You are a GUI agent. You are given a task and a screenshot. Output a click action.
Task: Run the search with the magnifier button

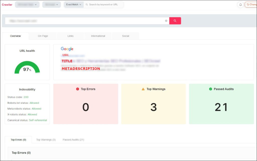click(175, 21)
